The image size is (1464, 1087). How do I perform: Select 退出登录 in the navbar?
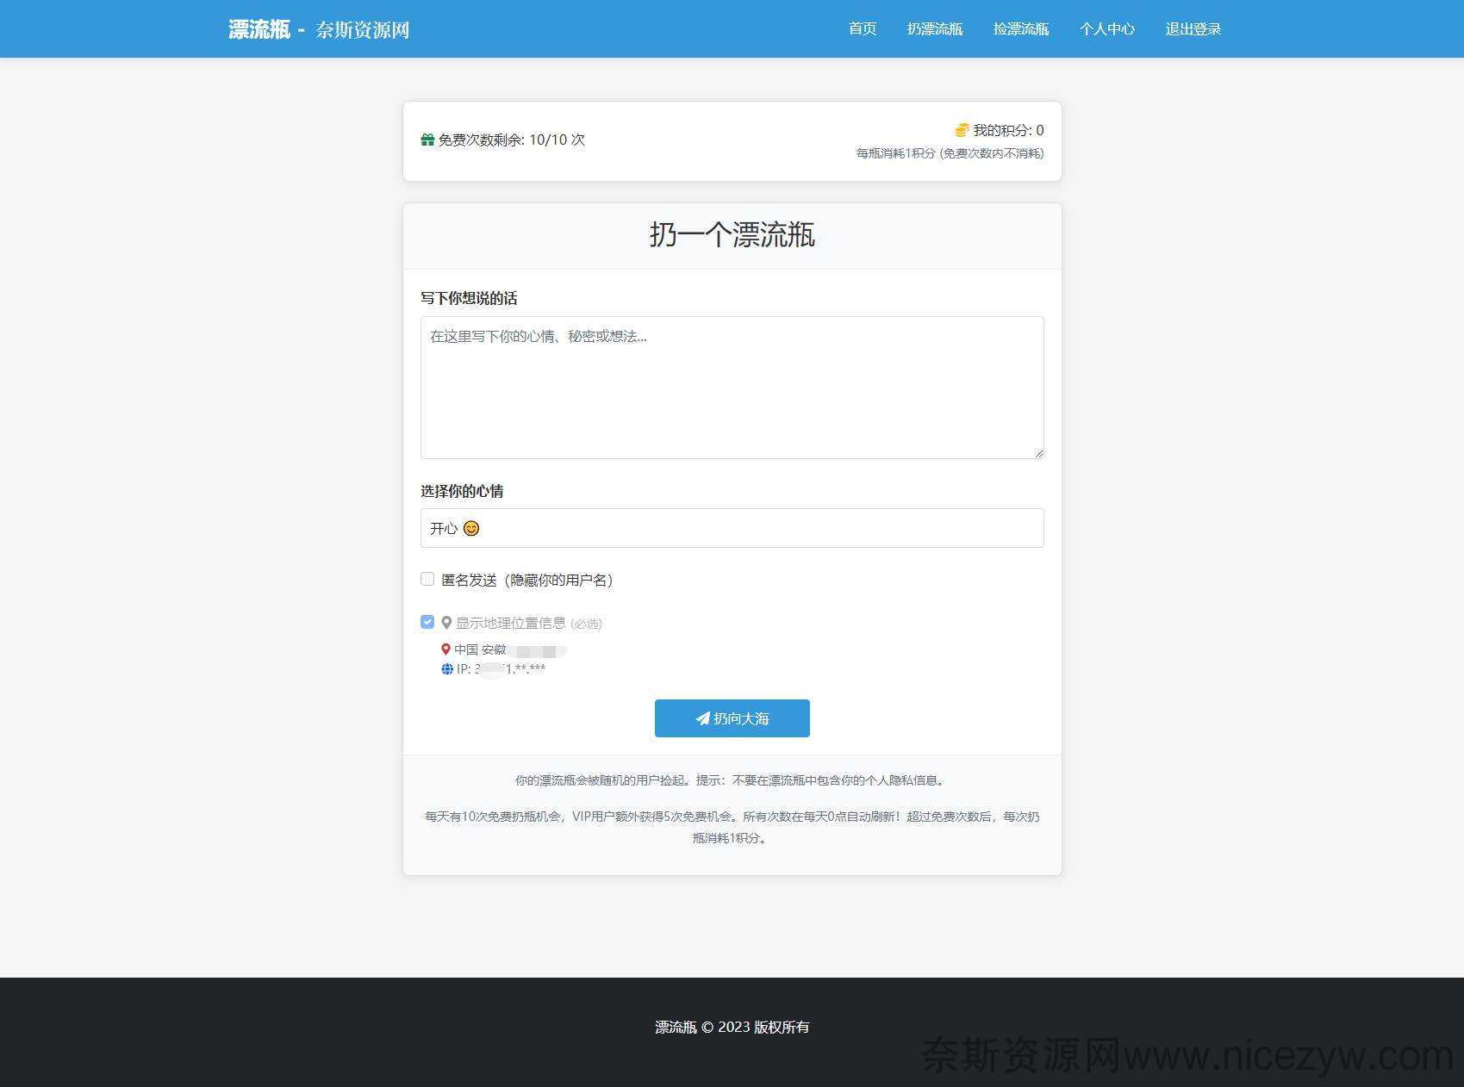[x=1193, y=29]
